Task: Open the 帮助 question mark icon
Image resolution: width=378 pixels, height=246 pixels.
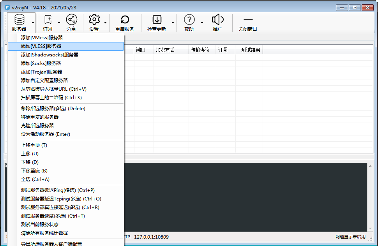Action: coord(189,19)
